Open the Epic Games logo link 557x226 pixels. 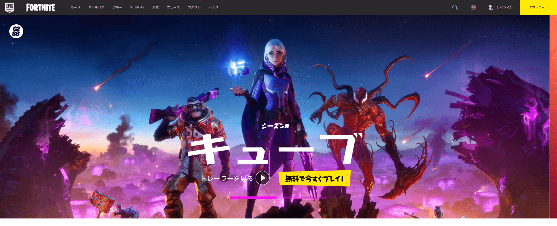click(10, 8)
